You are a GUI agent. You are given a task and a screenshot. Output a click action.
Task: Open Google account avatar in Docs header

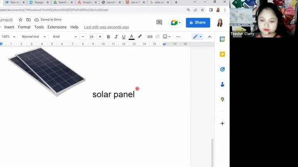(x=220, y=23)
